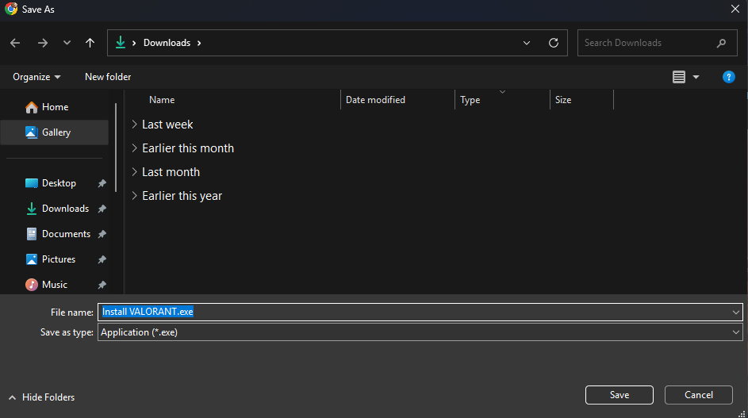Open Desktop in the sidebar
The width and height of the screenshot is (748, 418).
pos(58,183)
